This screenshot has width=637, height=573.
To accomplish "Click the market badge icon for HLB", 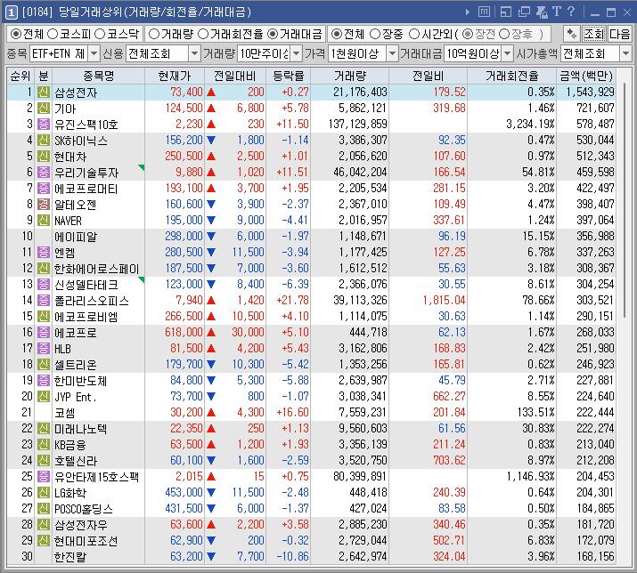I will (44, 348).
